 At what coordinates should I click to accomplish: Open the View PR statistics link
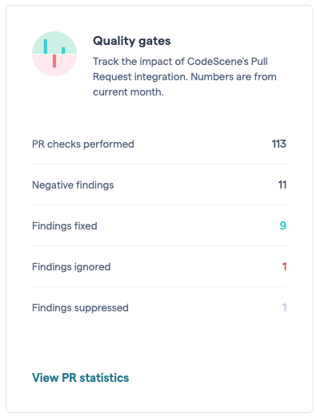click(x=80, y=378)
